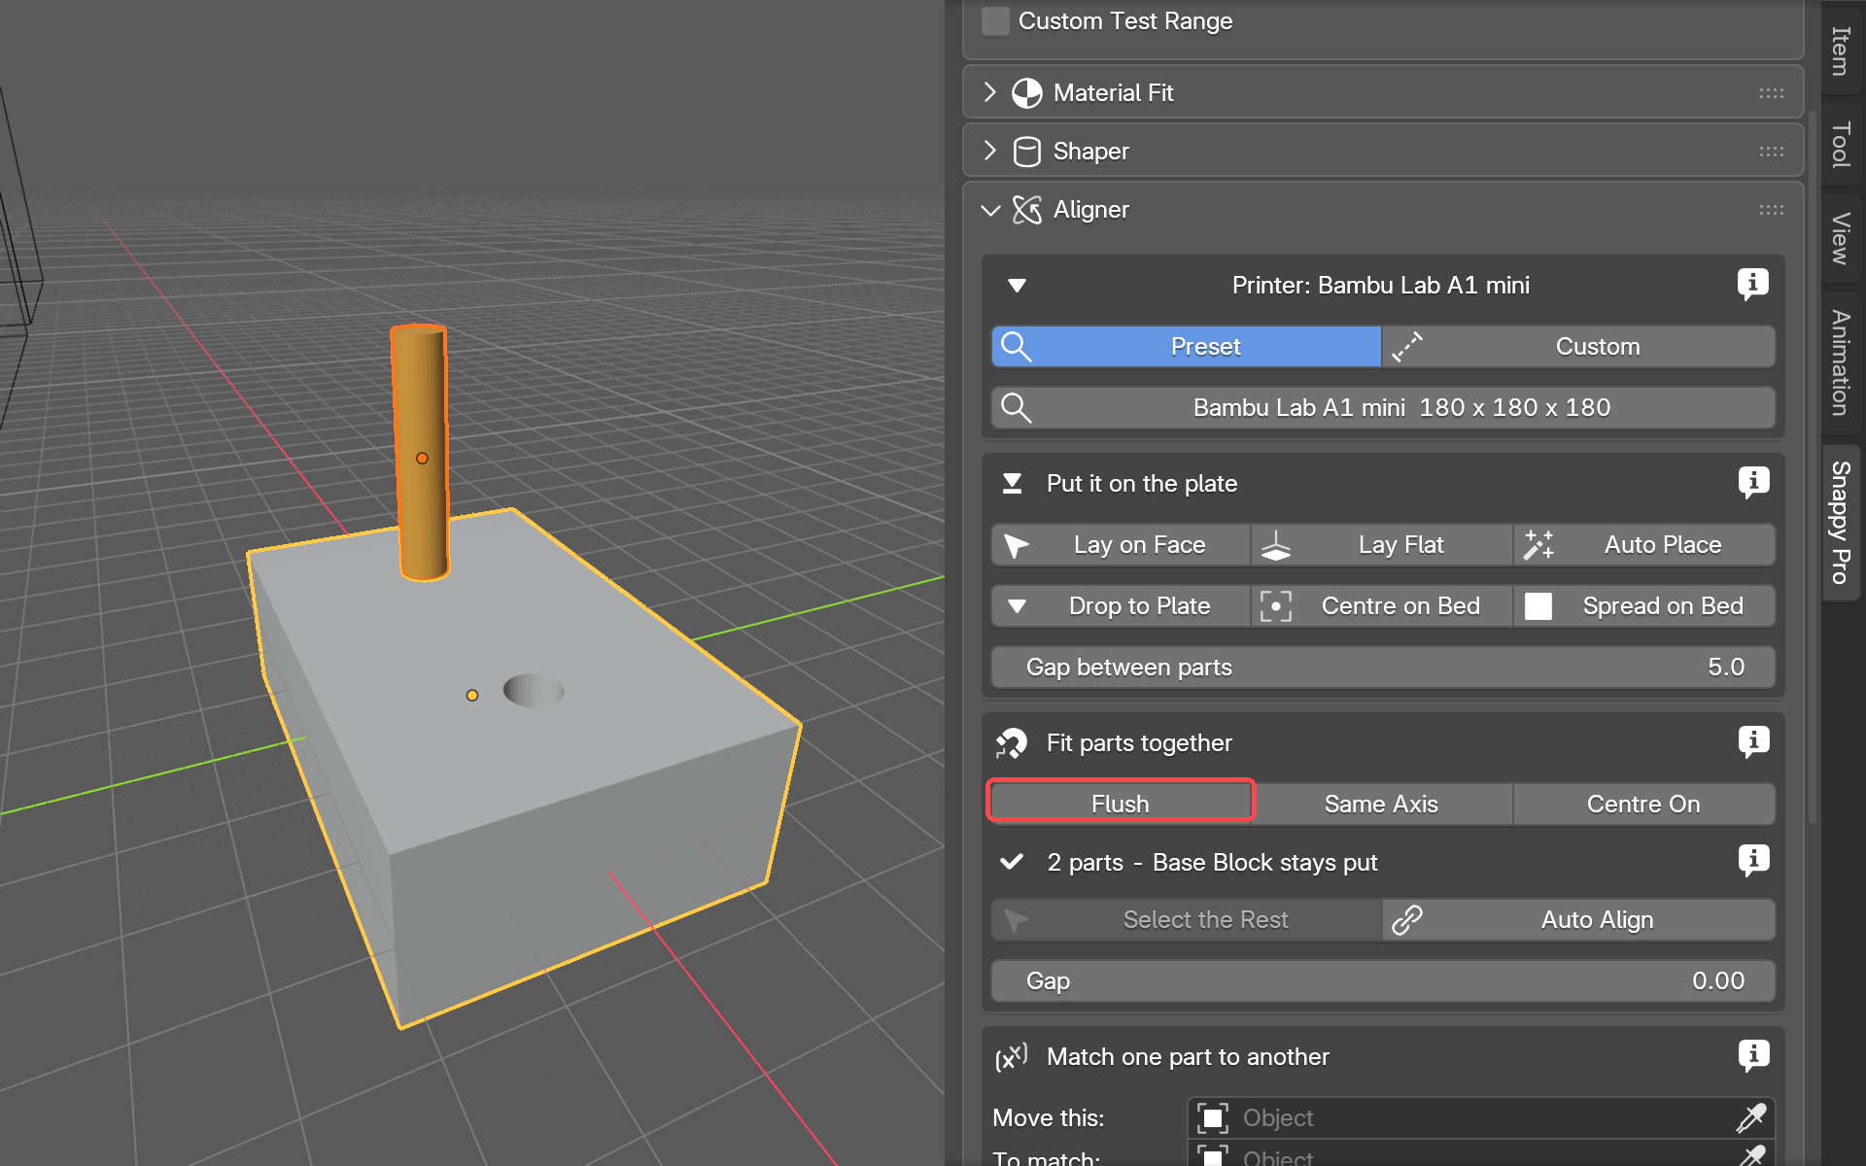Collapse the Aligner panel
Image resolution: width=1866 pixels, height=1166 pixels.
click(x=990, y=210)
